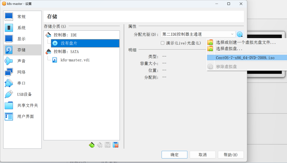Open the 声音 settings category
The height and width of the screenshot is (163, 287).
click(x=22, y=61)
